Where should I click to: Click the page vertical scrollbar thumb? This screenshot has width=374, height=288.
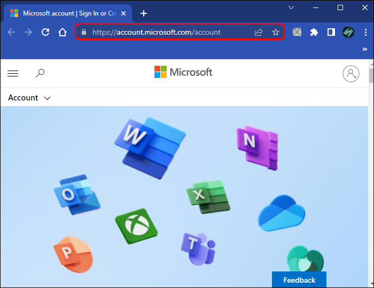[x=371, y=75]
